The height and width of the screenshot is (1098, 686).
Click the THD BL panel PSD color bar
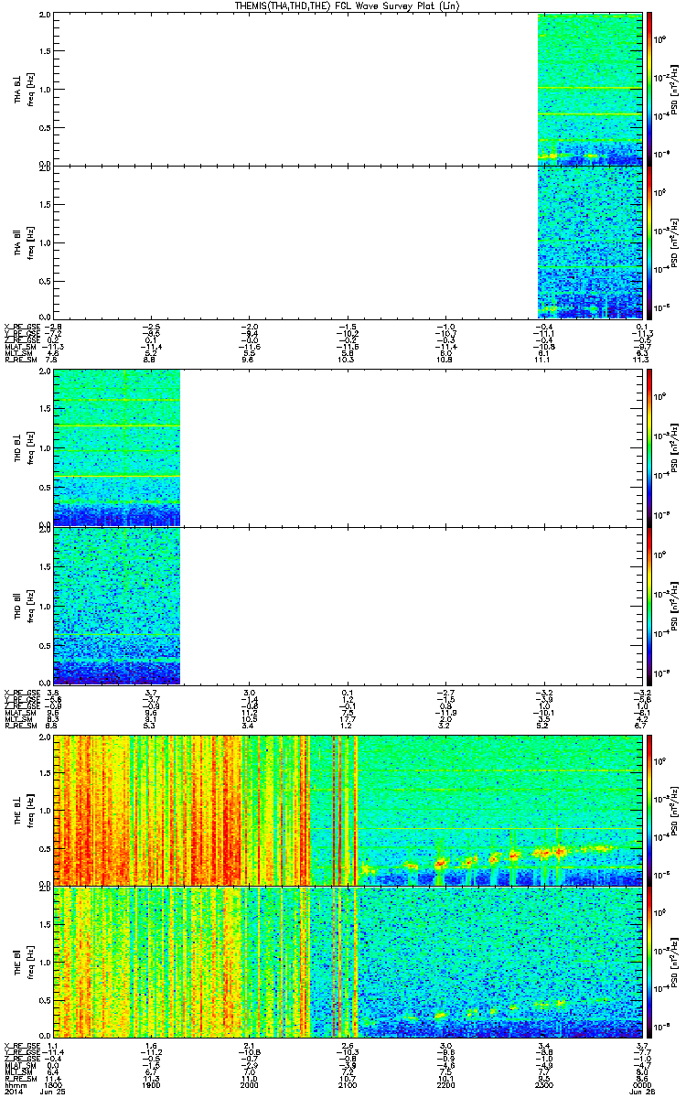tap(649, 448)
